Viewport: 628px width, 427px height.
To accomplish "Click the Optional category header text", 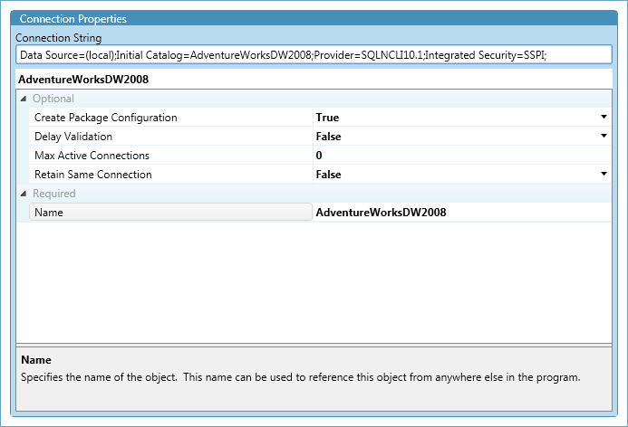I will point(53,99).
